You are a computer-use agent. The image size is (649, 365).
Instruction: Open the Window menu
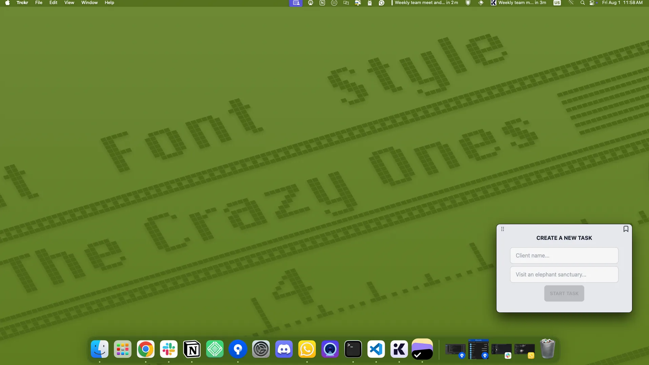pos(89,3)
